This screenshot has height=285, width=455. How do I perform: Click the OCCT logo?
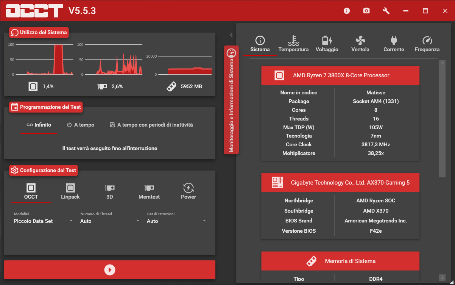[x=34, y=11]
